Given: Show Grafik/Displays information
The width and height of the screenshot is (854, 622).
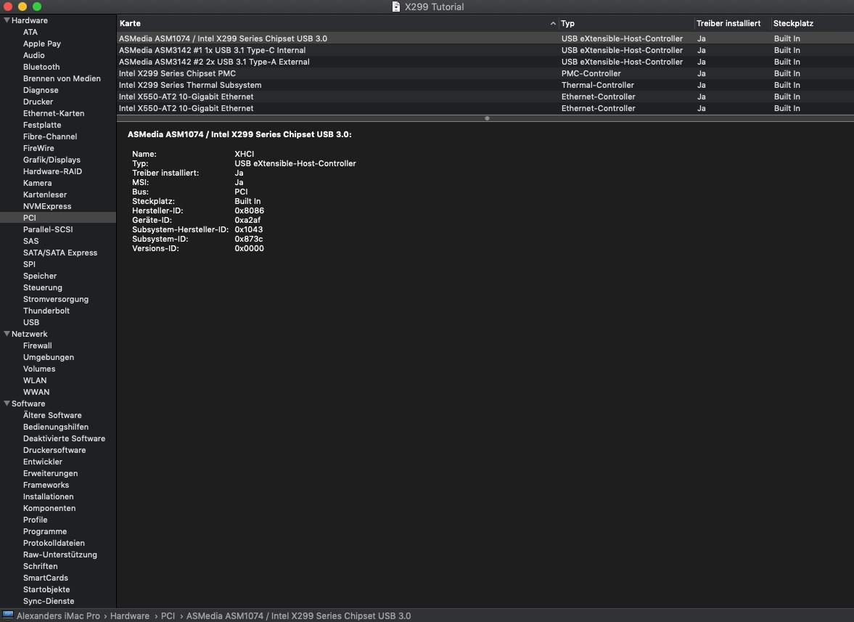Looking at the screenshot, I should [x=52, y=160].
